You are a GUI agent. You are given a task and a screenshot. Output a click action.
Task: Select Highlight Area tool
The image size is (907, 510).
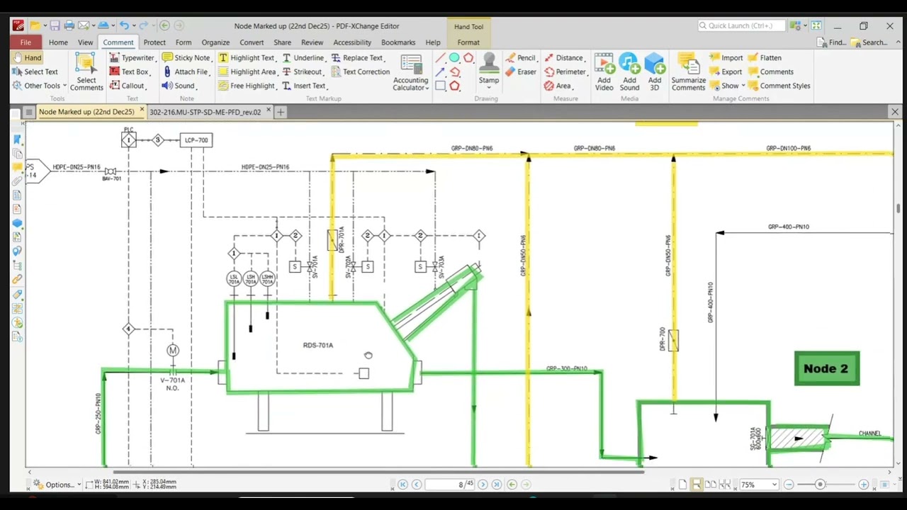(247, 72)
